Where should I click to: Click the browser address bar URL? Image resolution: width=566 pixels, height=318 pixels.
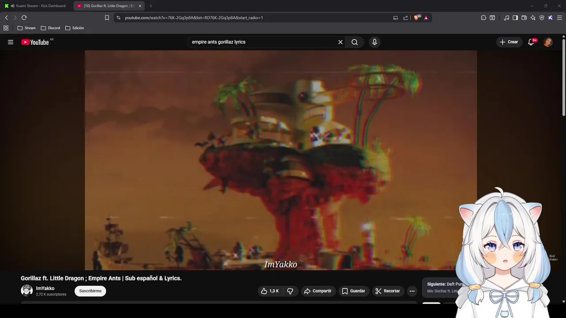(194, 18)
